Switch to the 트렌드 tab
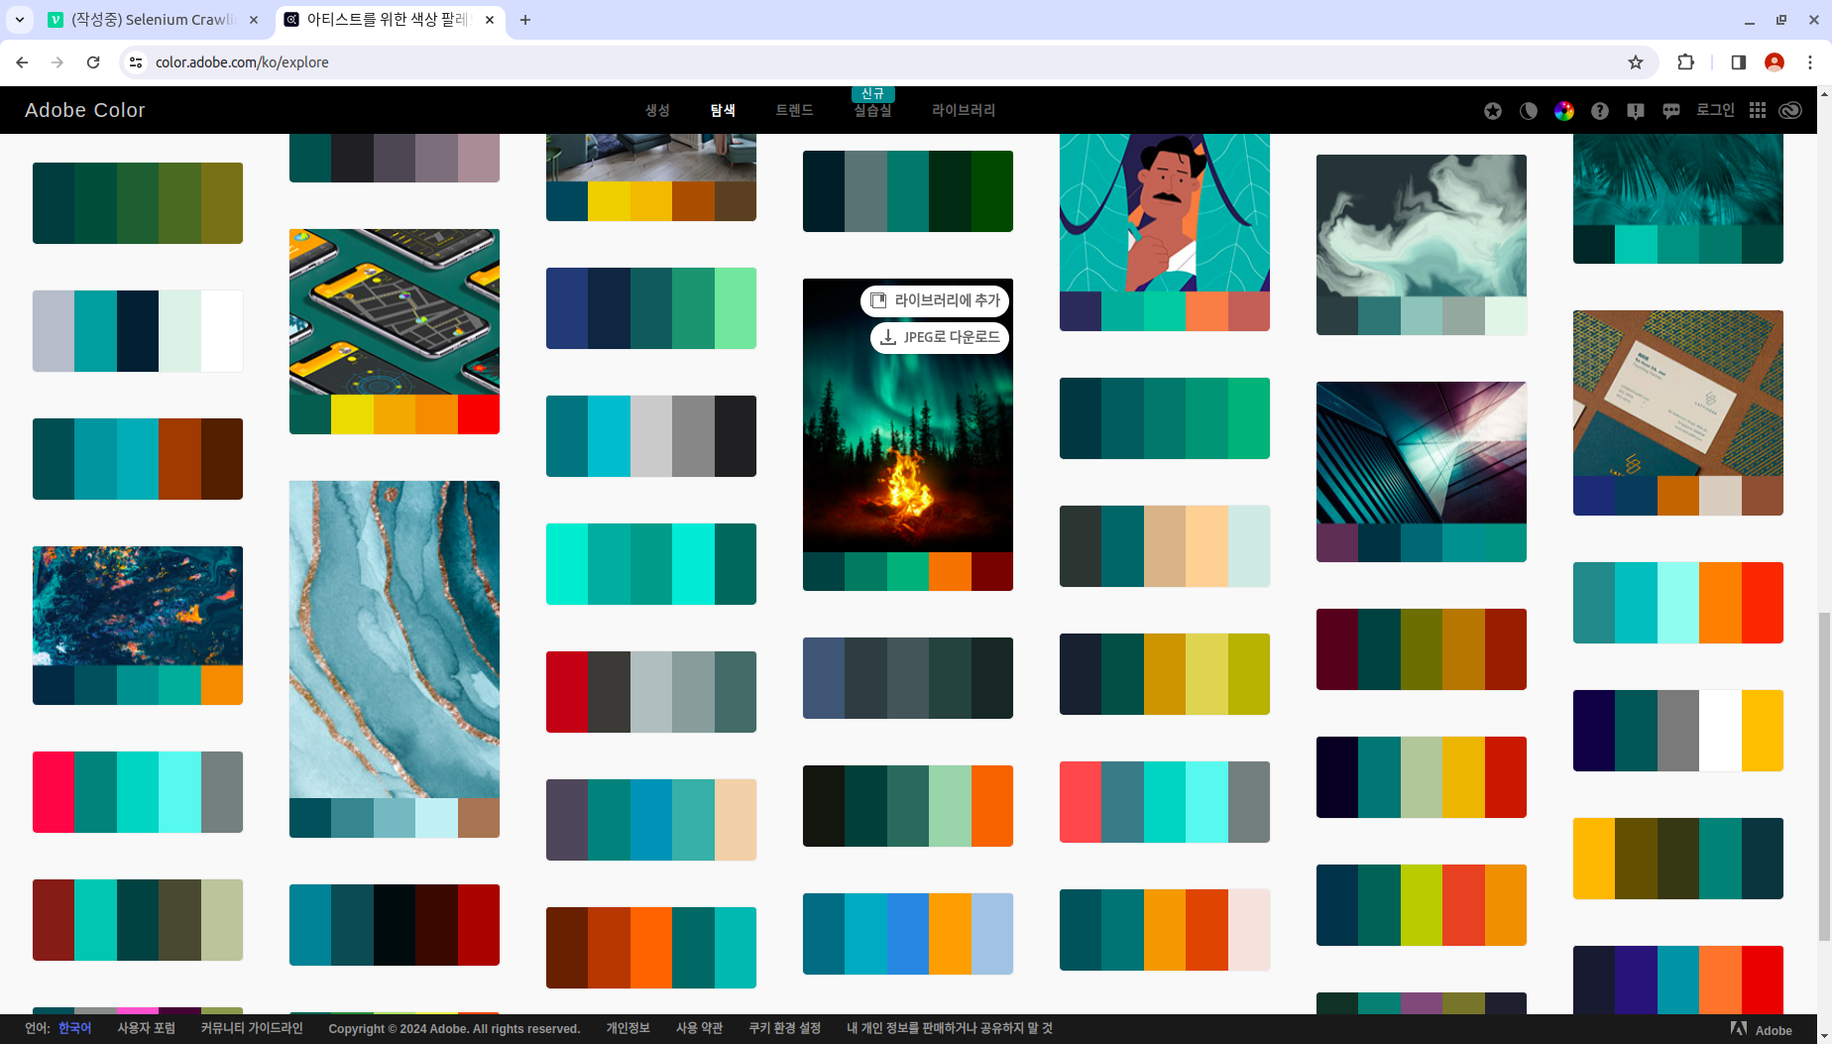This screenshot has width=1832, height=1044. [x=794, y=110]
